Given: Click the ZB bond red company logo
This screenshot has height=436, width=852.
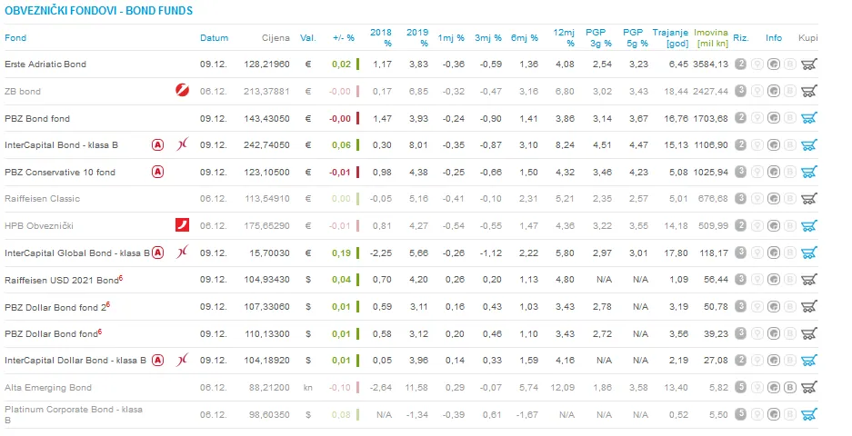Looking at the screenshot, I should (182, 90).
